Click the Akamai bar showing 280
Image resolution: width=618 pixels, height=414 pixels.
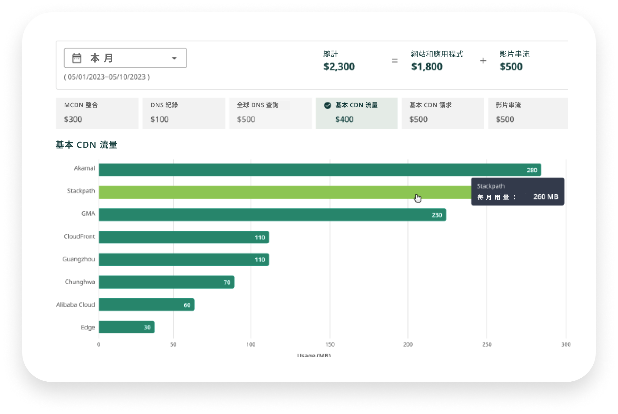click(x=320, y=170)
